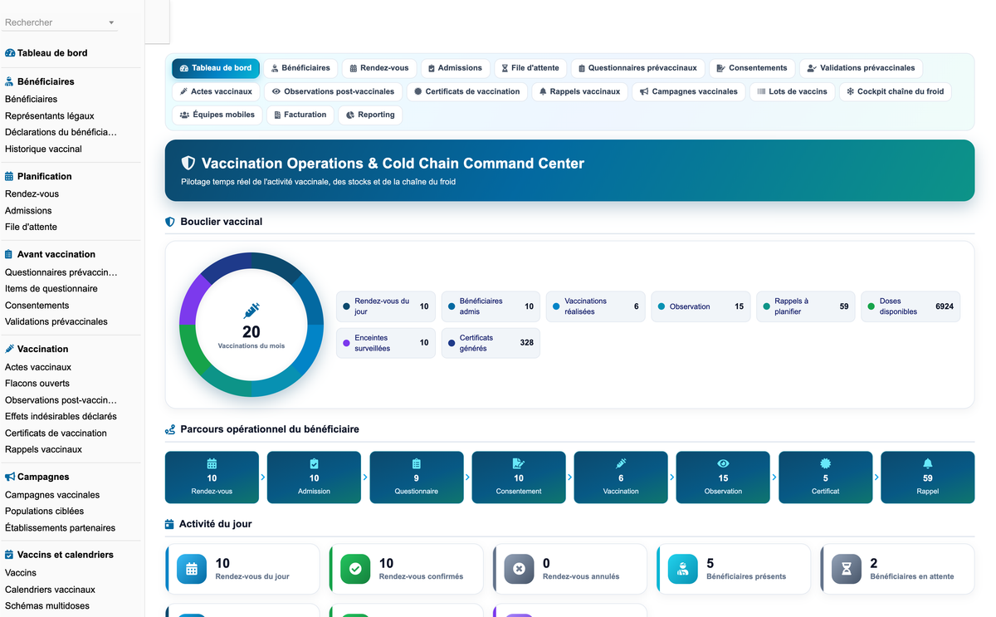Select the Certificats générés 328 chip
Screen dimensions: 996x617
click(491, 343)
